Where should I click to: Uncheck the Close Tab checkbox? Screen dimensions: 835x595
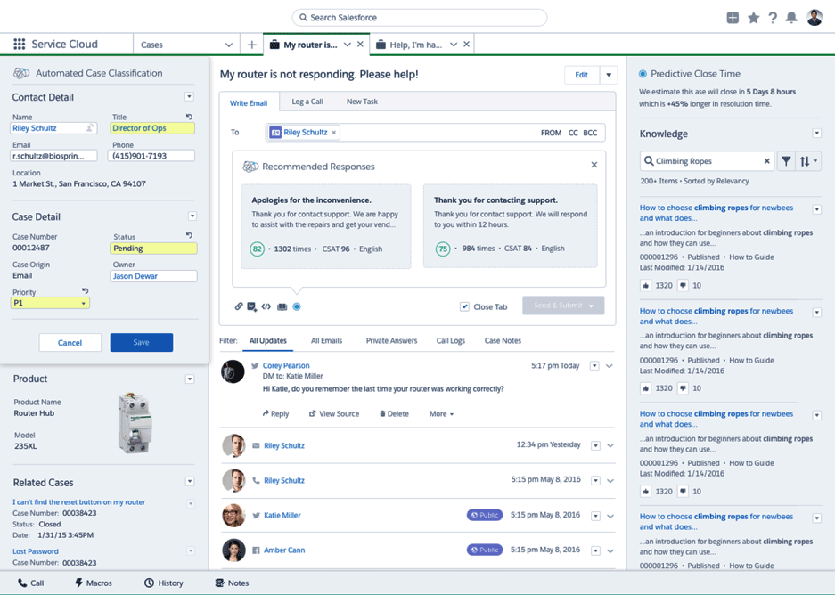point(465,305)
